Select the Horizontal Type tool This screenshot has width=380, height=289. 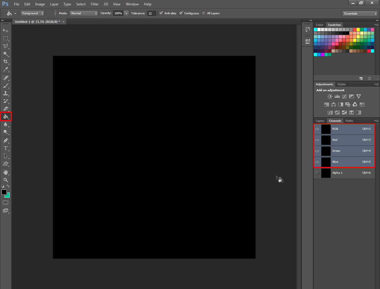(5, 148)
